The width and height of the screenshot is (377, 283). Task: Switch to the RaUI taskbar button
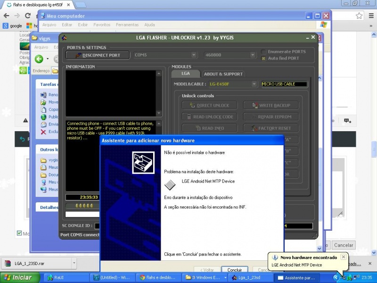(66, 278)
